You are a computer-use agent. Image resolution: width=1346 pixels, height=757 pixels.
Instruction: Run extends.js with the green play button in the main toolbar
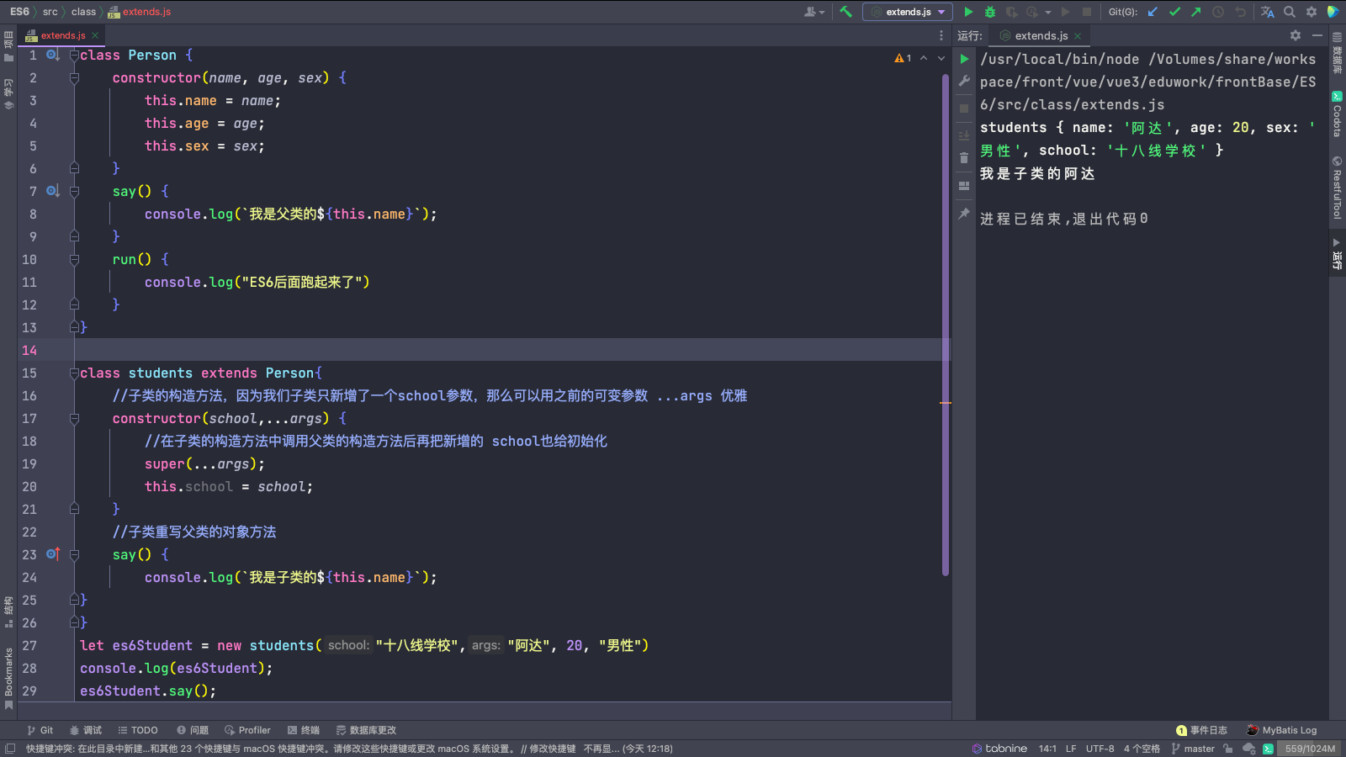[968, 12]
